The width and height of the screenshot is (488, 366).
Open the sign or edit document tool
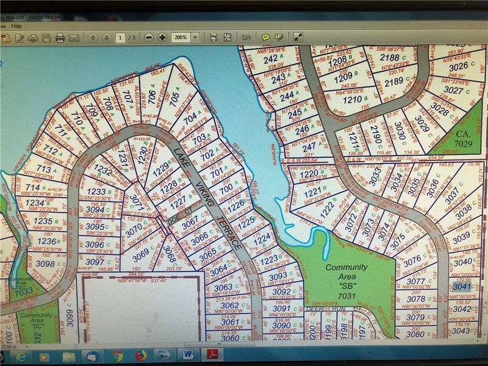tap(20, 38)
